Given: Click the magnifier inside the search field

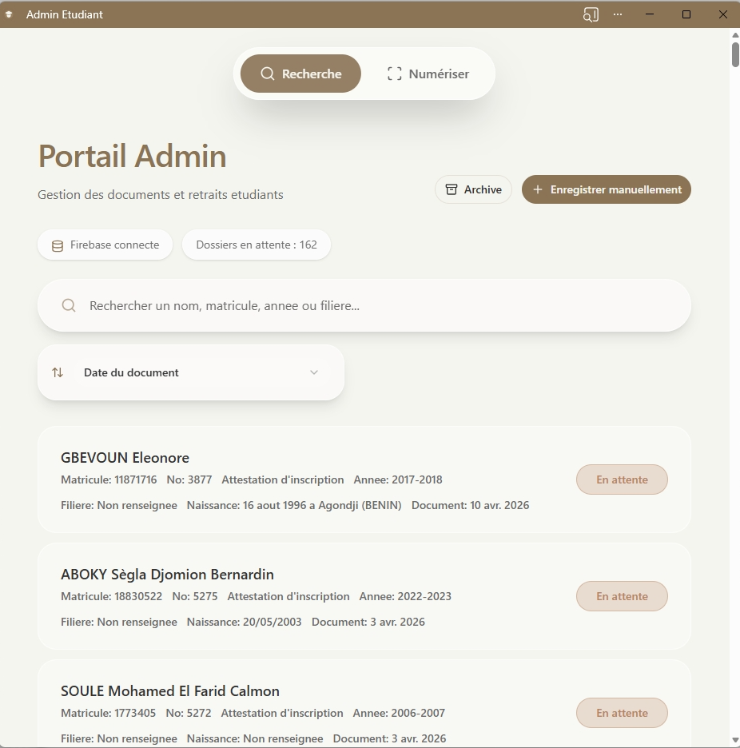Looking at the screenshot, I should click(68, 304).
